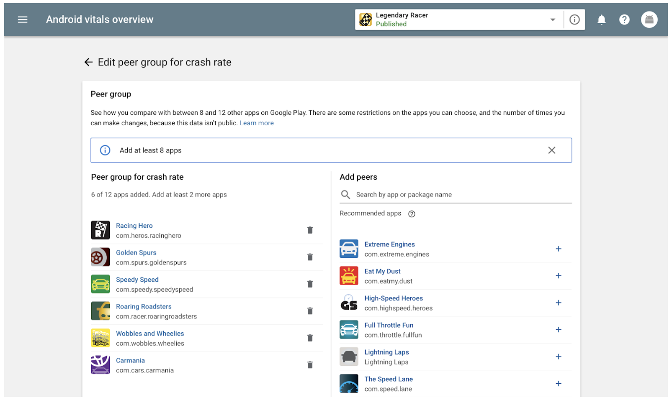Add The Speed Lane to peers
Viewport: 672px width, 400px height.
click(558, 384)
